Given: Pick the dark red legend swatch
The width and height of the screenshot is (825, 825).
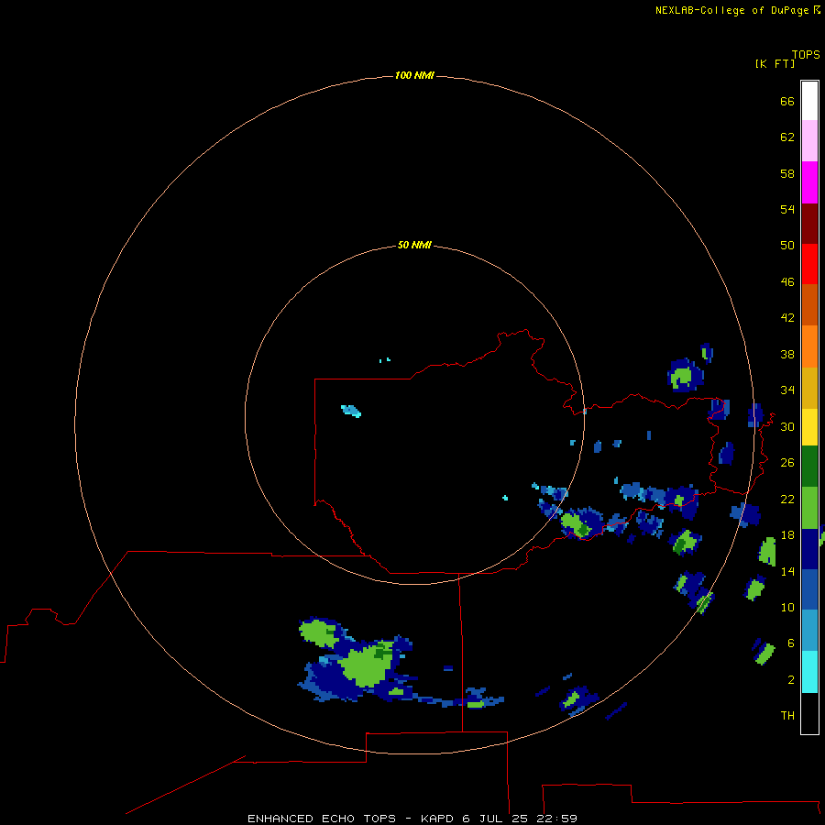Looking at the screenshot, I should click(809, 223).
